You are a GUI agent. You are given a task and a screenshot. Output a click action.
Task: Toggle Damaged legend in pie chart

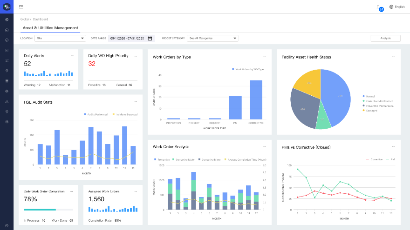point(370,111)
